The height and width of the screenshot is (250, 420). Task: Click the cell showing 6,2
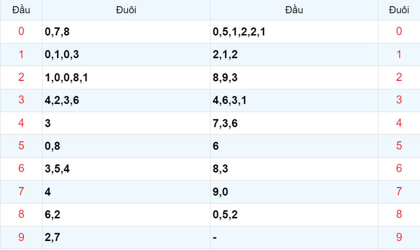tap(126, 215)
